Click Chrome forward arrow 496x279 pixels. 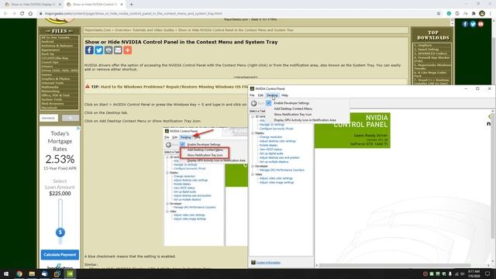tap(14, 14)
